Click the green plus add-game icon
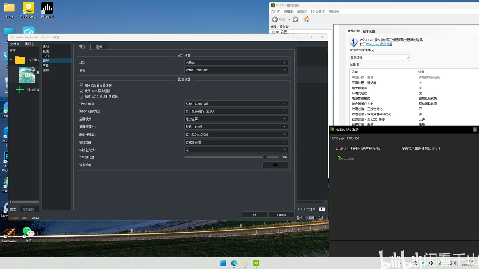The width and height of the screenshot is (479, 269). coord(20,90)
